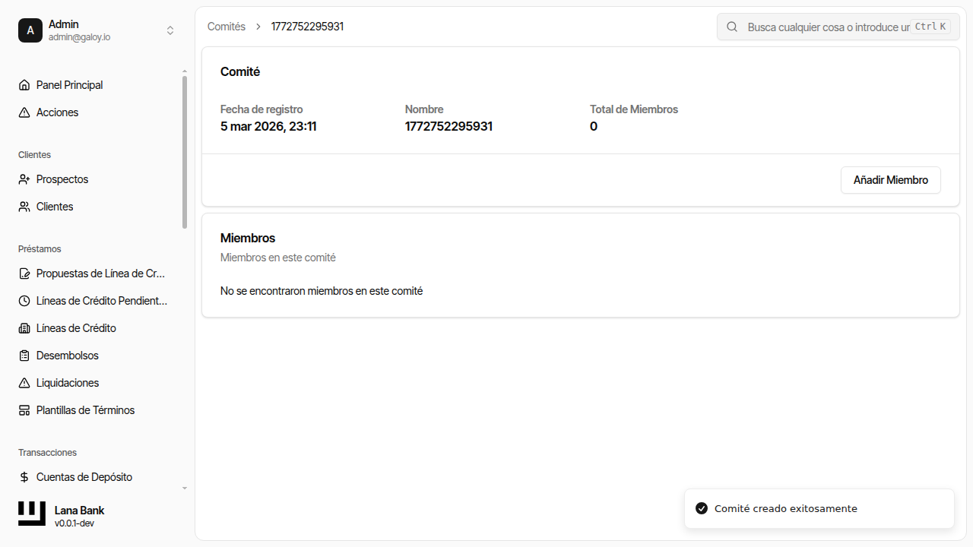Expand the Admin account switcher chevron
This screenshot has width=973, height=547.
pos(170,30)
